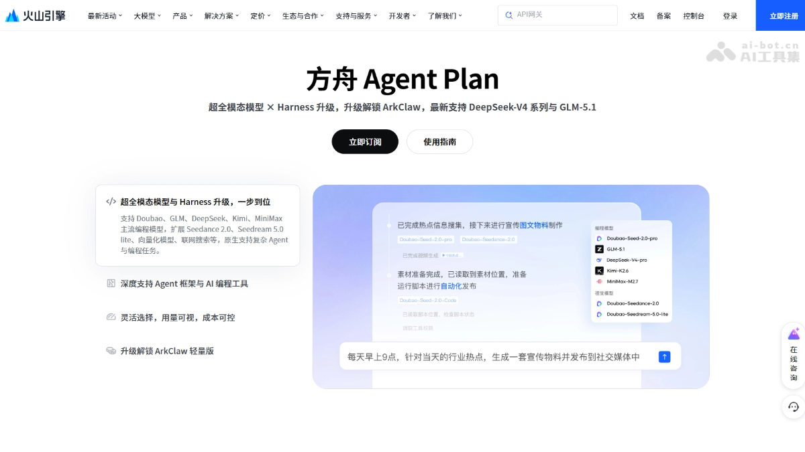Expand the 大模型 dropdown menu
The width and height of the screenshot is (805, 452).
[x=147, y=15]
